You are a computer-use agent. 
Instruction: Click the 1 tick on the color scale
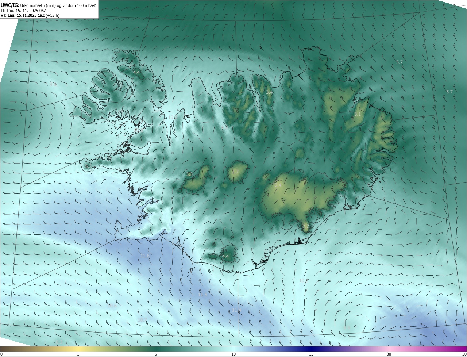(x=78, y=354)
